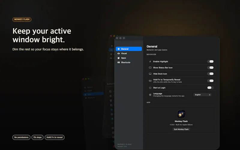
Task: Click the 'Changing the language restarts the app' note
Action: coord(169,96)
